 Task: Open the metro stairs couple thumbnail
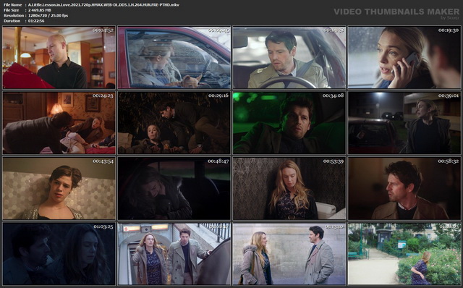(x=174, y=254)
